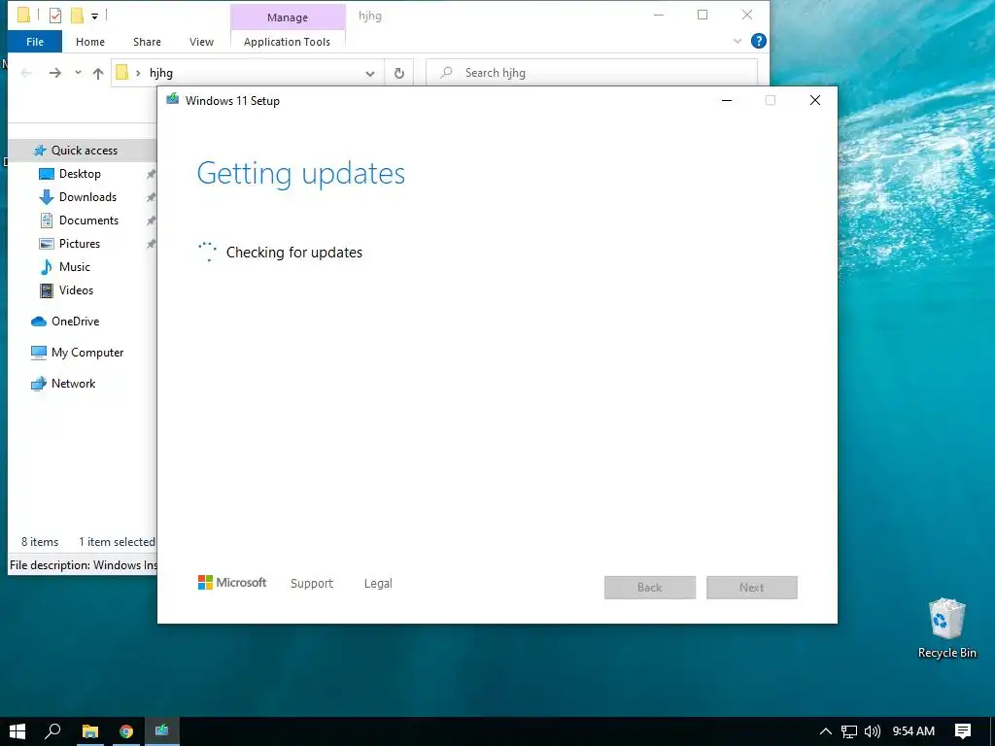Image resolution: width=995 pixels, height=746 pixels.
Task: Expand the address bar path chevron
Action: click(x=138, y=73)
